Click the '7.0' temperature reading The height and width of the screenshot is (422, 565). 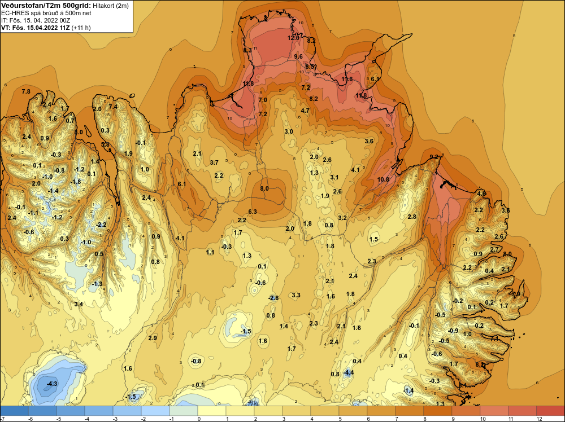[x=263, y=100]
